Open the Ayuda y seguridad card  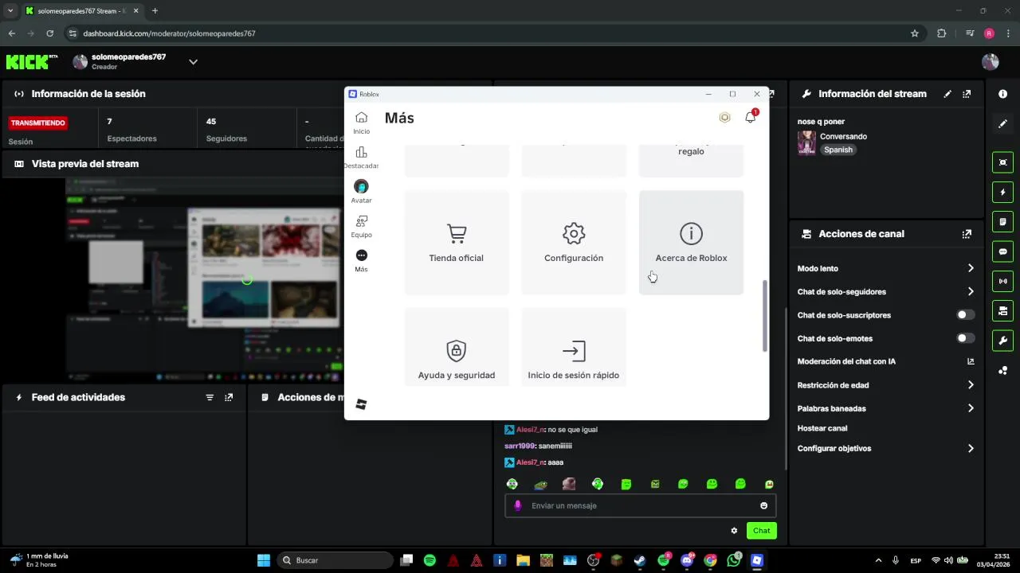pyautogui.click(x=457, y=348)
